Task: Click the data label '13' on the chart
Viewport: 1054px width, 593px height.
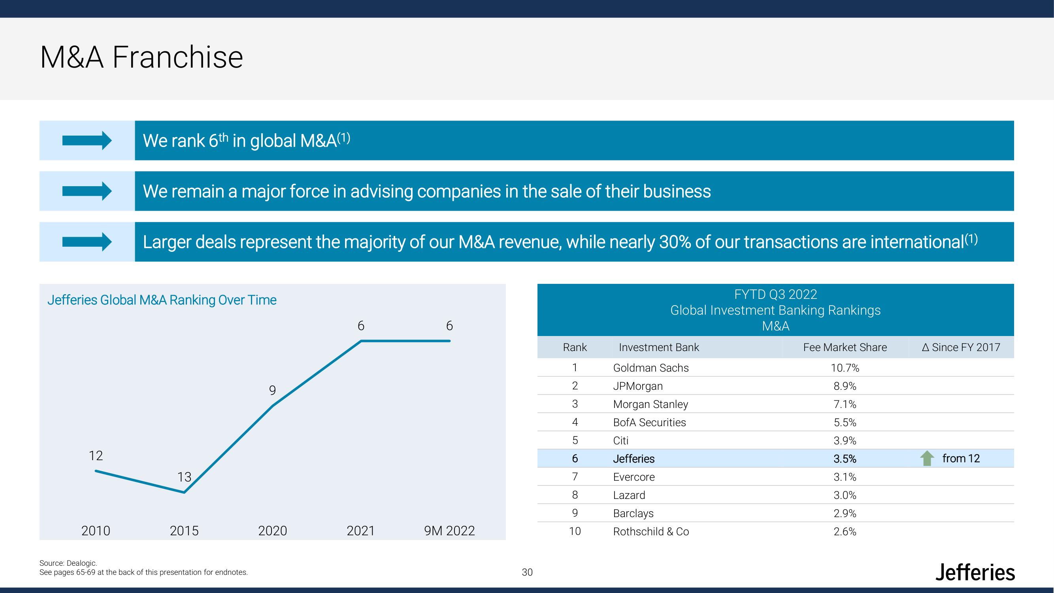Action: pos(184,477)
